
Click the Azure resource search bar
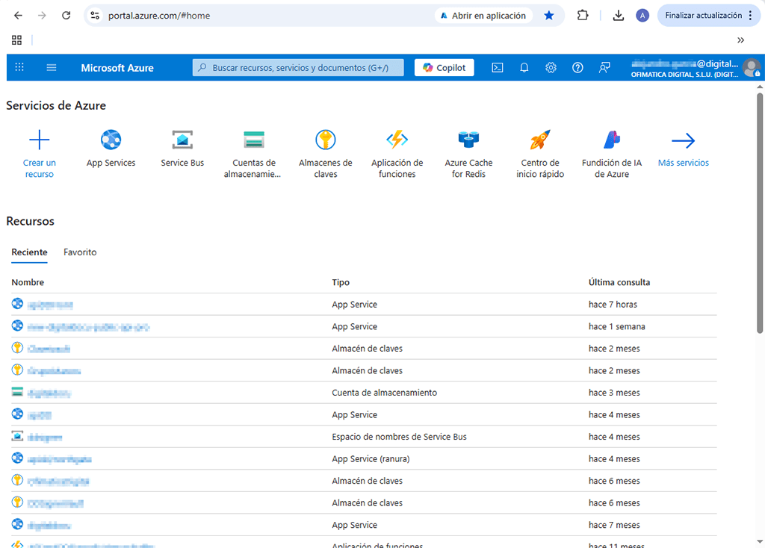pos(297,67)
